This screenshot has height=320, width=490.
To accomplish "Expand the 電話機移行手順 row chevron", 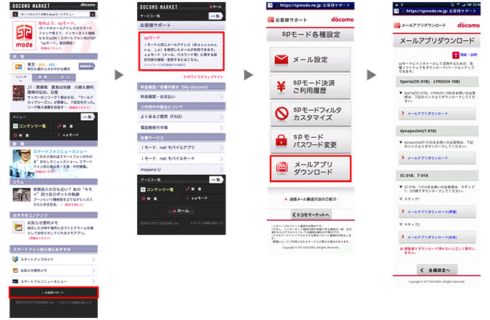I will [x=221, y=128].
